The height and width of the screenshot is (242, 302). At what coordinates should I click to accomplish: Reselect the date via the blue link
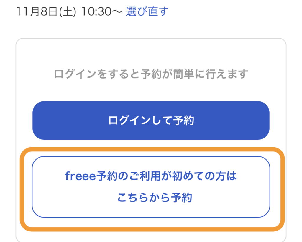point(147,11)
